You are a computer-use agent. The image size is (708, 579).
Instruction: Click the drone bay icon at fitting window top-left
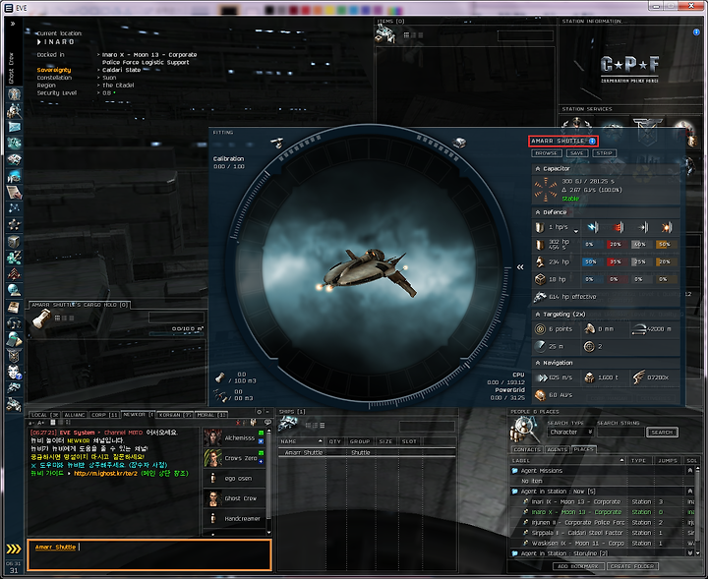pyautogui.click(x=276, y=143)
